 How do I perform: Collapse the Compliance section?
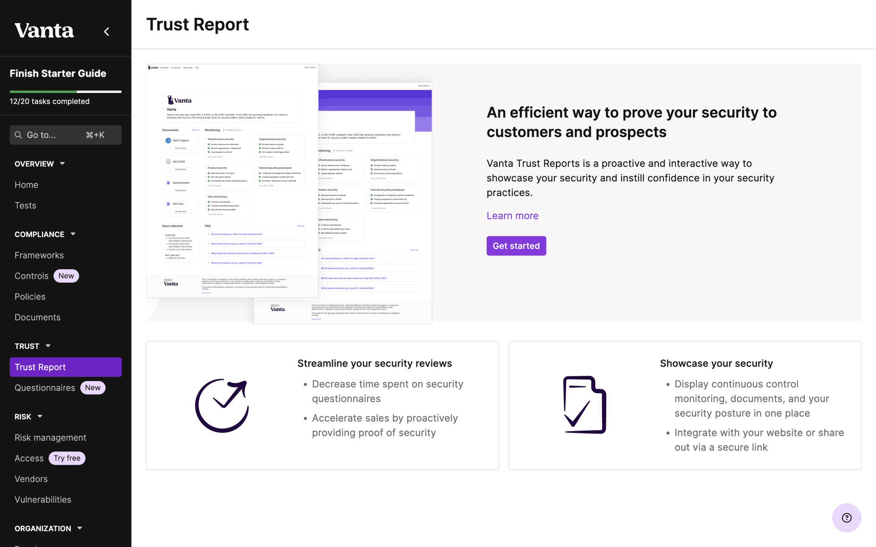click(x=73, y=234)
